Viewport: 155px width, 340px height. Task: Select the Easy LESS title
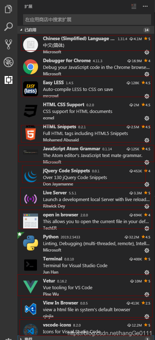53,83
